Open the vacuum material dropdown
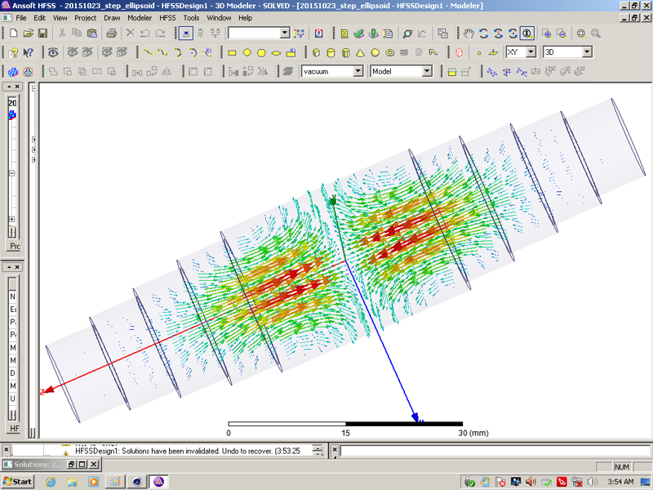Image resolution: width=653 pixels, height=490 pixels. pos(358,71)
